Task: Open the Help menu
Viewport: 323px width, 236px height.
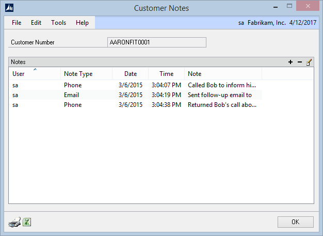Action: click(x=82, y=23)
